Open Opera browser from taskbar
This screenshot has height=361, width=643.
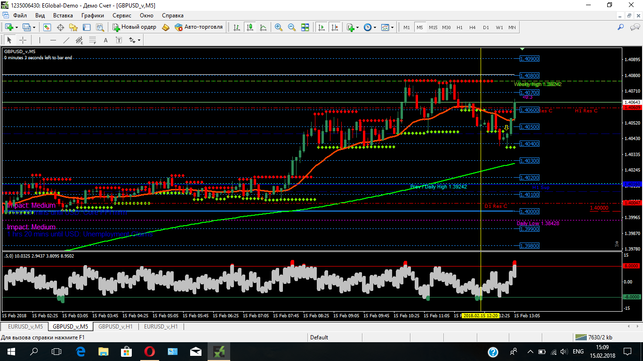[x=150, y=351]
